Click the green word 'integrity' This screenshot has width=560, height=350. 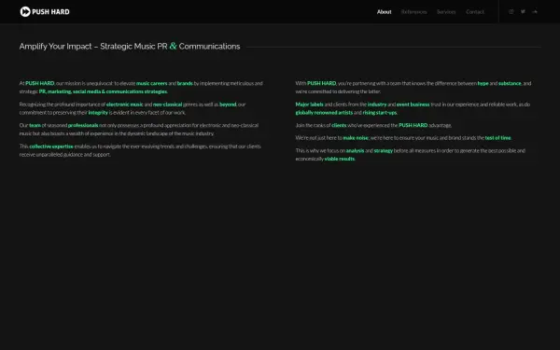(98, 113)
